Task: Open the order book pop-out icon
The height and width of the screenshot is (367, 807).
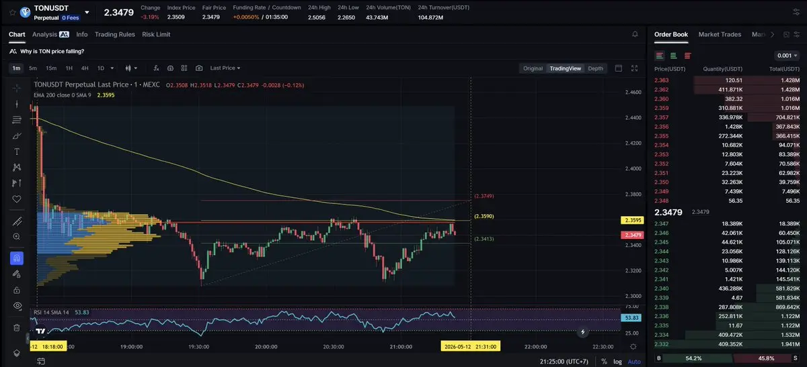Action: tap(785, 34)
